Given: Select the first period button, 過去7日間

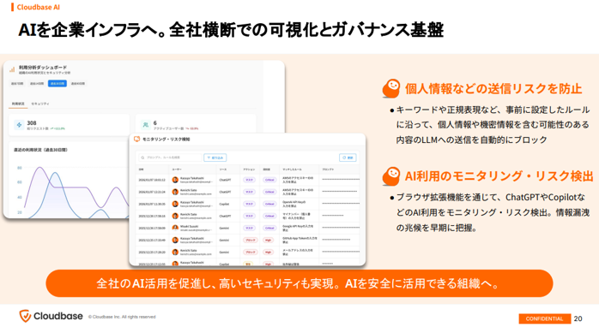Looking at the screenshot, I should (x=17, y=83).
